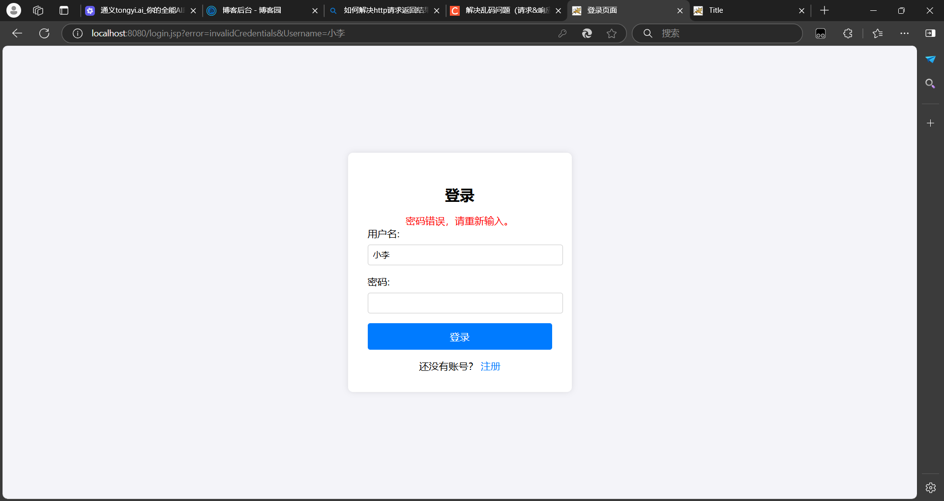View site information icon in address bar
944x501 pixels.
(78, 33)
